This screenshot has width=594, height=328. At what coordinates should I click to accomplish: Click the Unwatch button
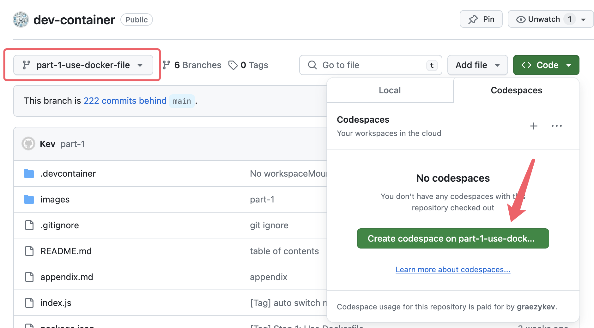point(539,19)
